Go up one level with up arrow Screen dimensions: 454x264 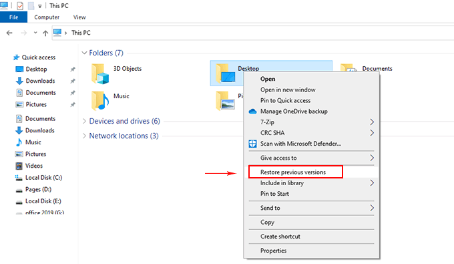tap(45, 33)
